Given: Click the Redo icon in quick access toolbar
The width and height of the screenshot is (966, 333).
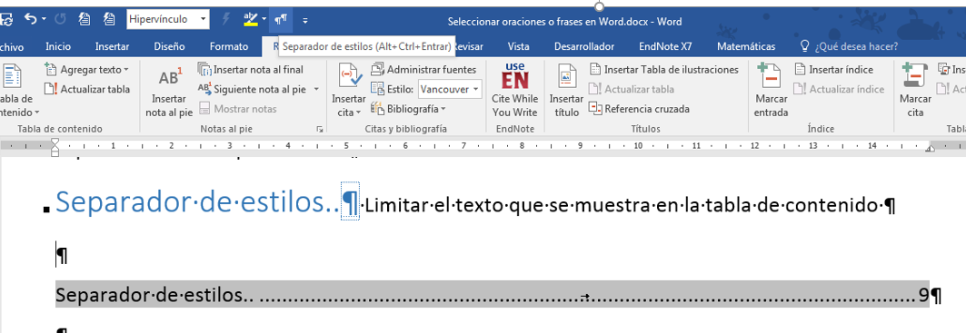Looking at the screenshot, I should 60,20.
